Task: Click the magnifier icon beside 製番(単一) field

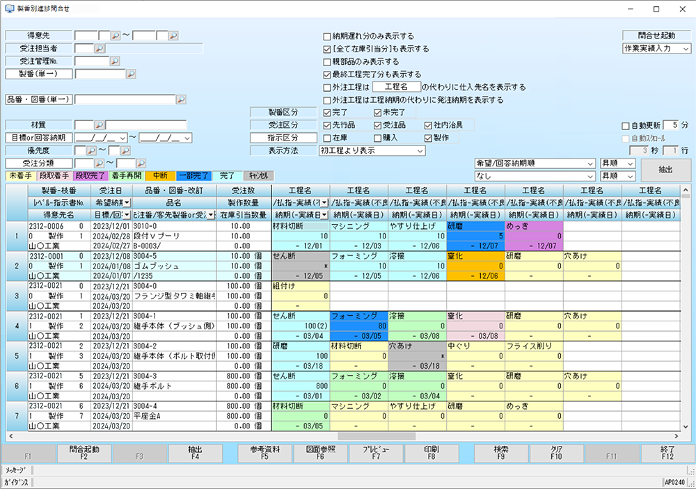Action: point(131,74)
